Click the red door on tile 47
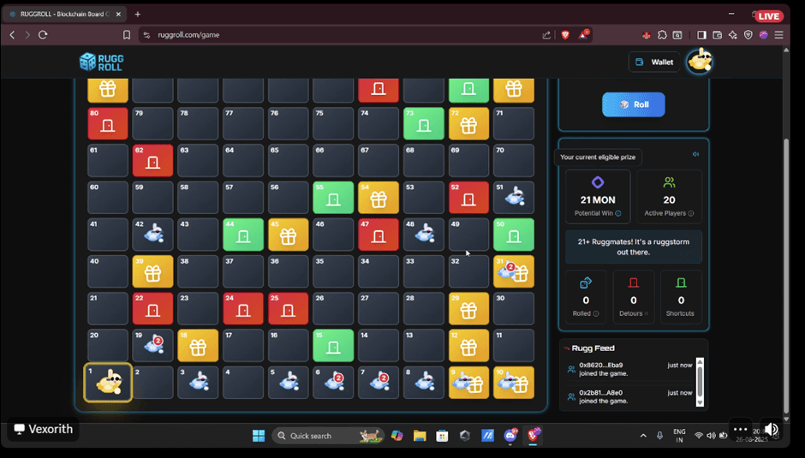 tap(379, 235)
